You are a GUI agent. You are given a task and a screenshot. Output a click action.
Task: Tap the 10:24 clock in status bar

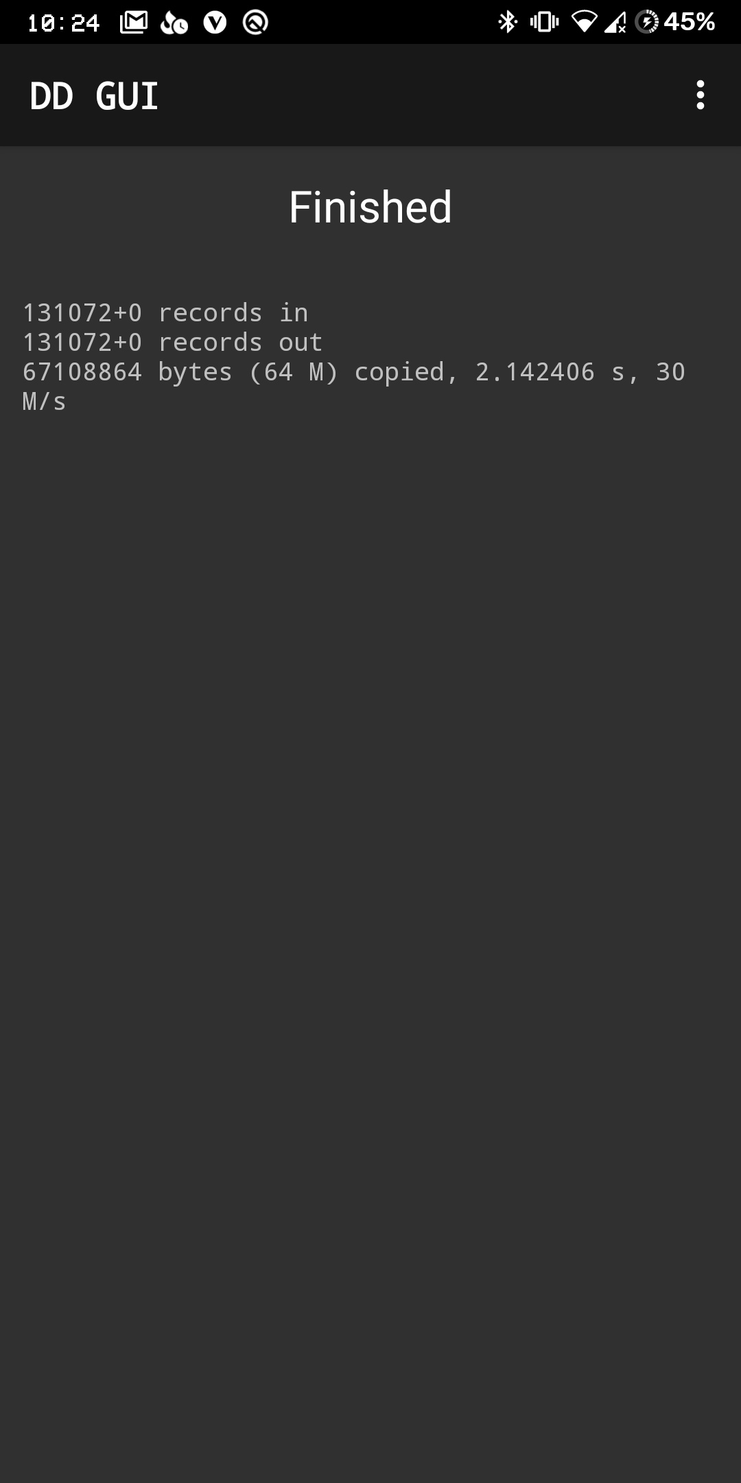63,23
